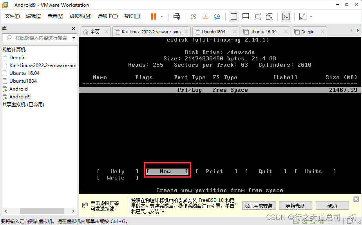362x225 pixels.
Task: Close the Kali-Linux tab
Action: coord(186,32)
